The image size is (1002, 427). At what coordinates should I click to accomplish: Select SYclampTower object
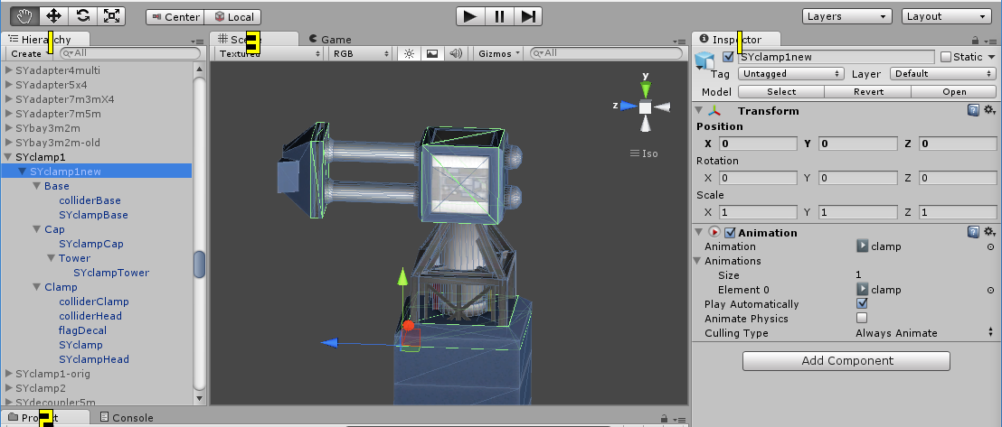click(x=111, y=273)
